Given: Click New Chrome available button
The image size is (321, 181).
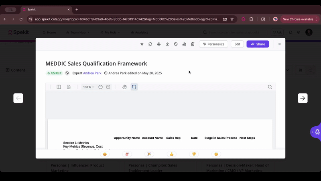Looking at the screenshot, I should point(300,19).
